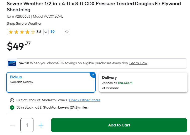Click the E. Stockton Lowe's store text
190x135 pixels.
(x=61, y=108)
